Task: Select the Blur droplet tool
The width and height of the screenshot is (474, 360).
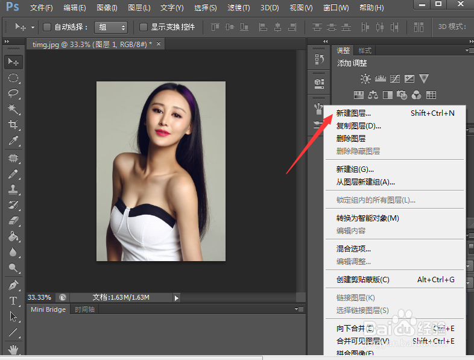Action: [13, 252]
